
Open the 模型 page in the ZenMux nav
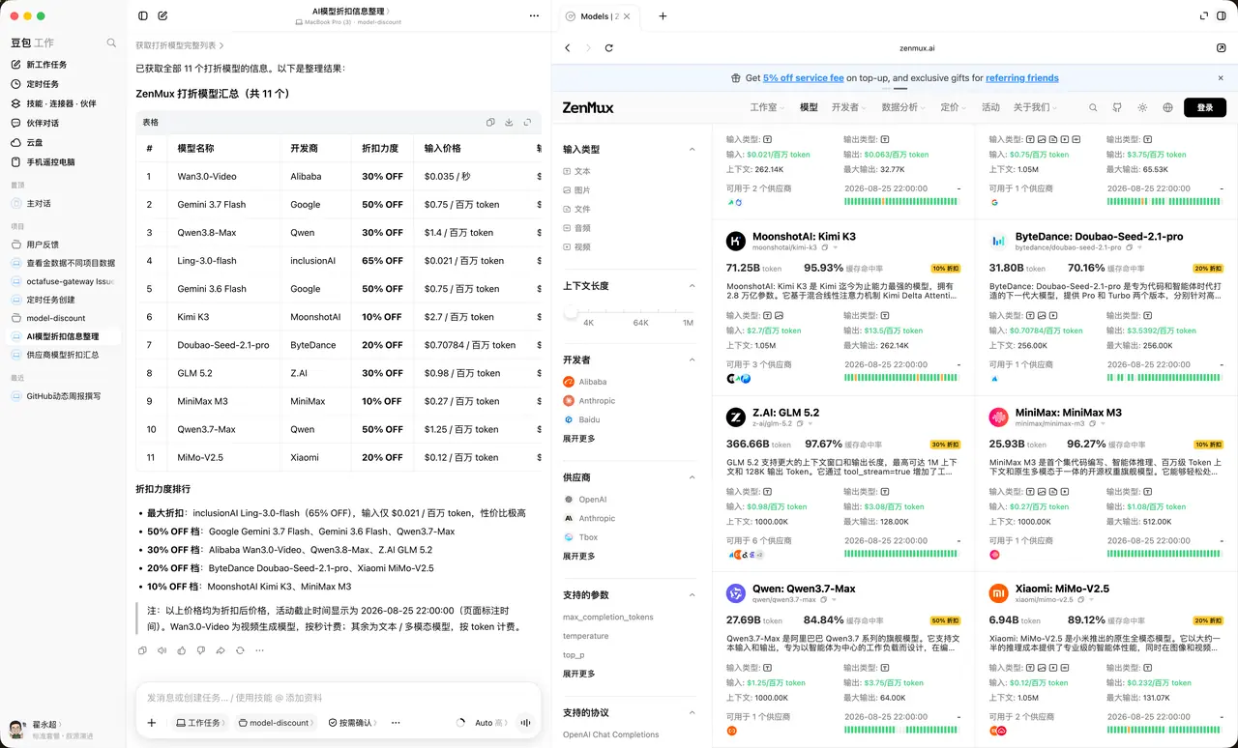point(809,108)
